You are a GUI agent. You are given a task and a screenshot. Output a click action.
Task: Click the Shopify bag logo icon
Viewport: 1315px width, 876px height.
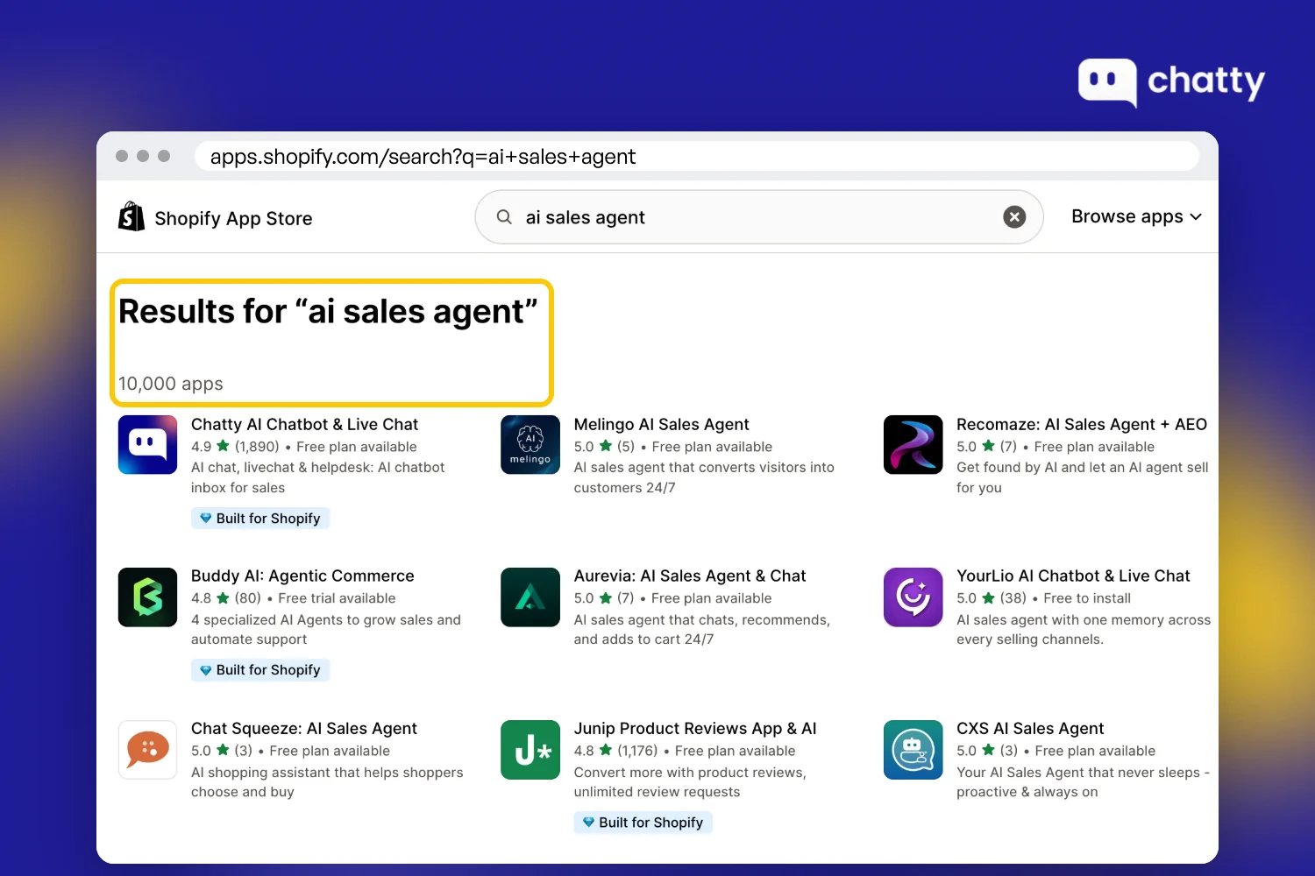tap(131, 216)
